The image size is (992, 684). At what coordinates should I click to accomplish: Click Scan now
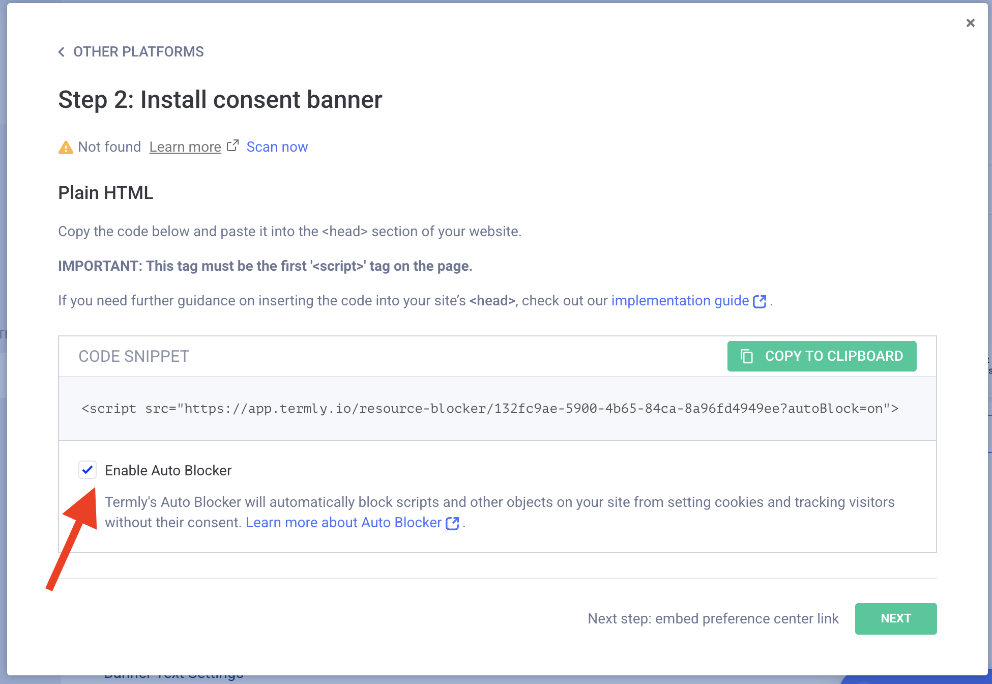(x=277, y=147)
